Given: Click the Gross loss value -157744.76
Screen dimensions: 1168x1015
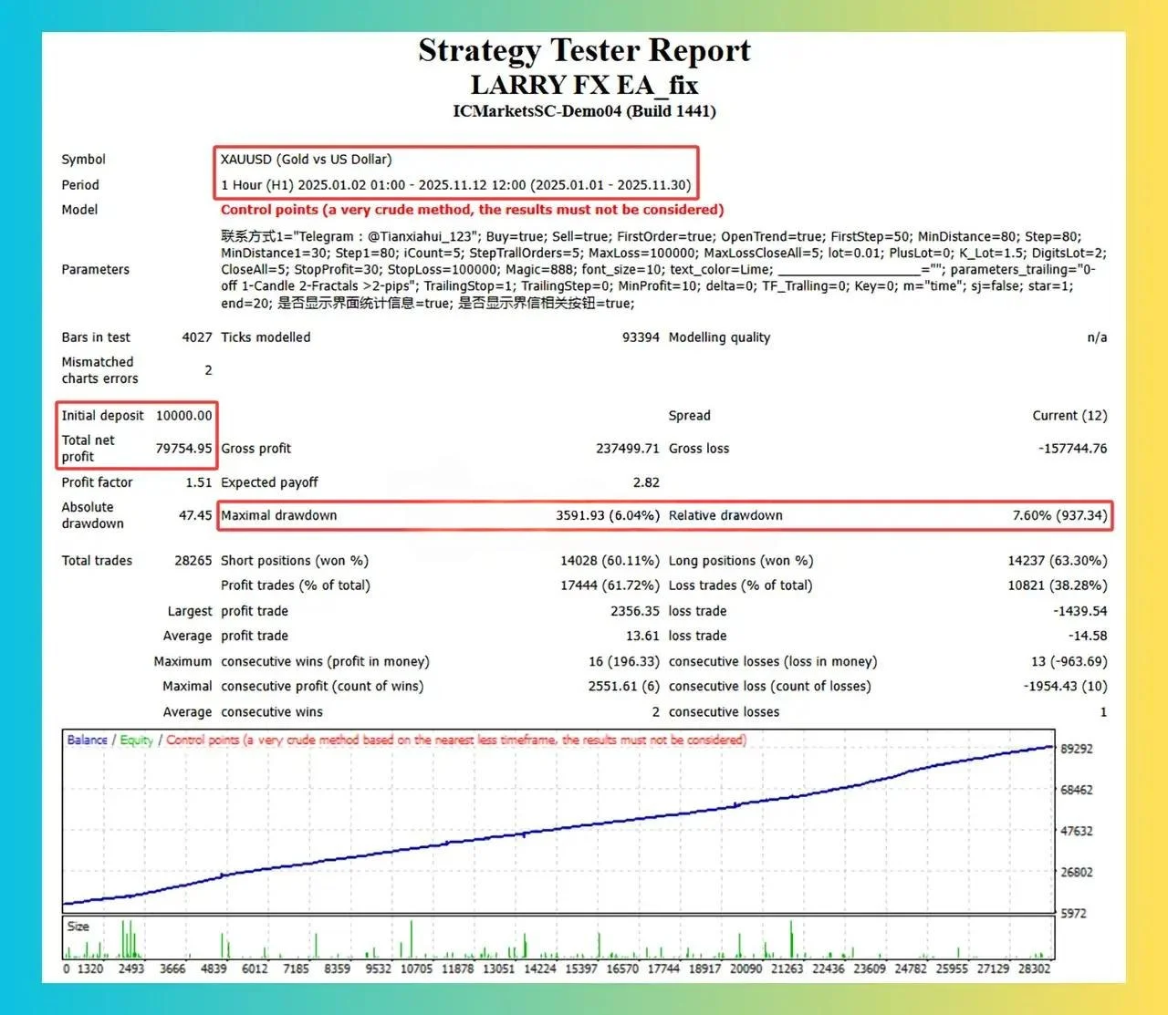Looking at the screenshot, I should pyautogui.click(x=1072, y=449).
